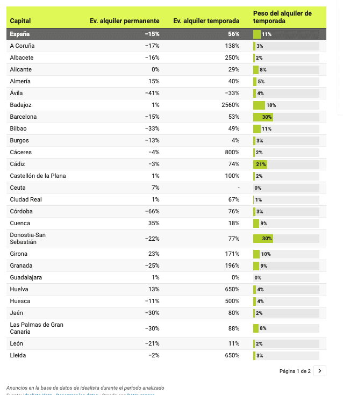The image size is (343, 395).
Task: Click Albacete's 250% temporada value
Action: point(232,58)
